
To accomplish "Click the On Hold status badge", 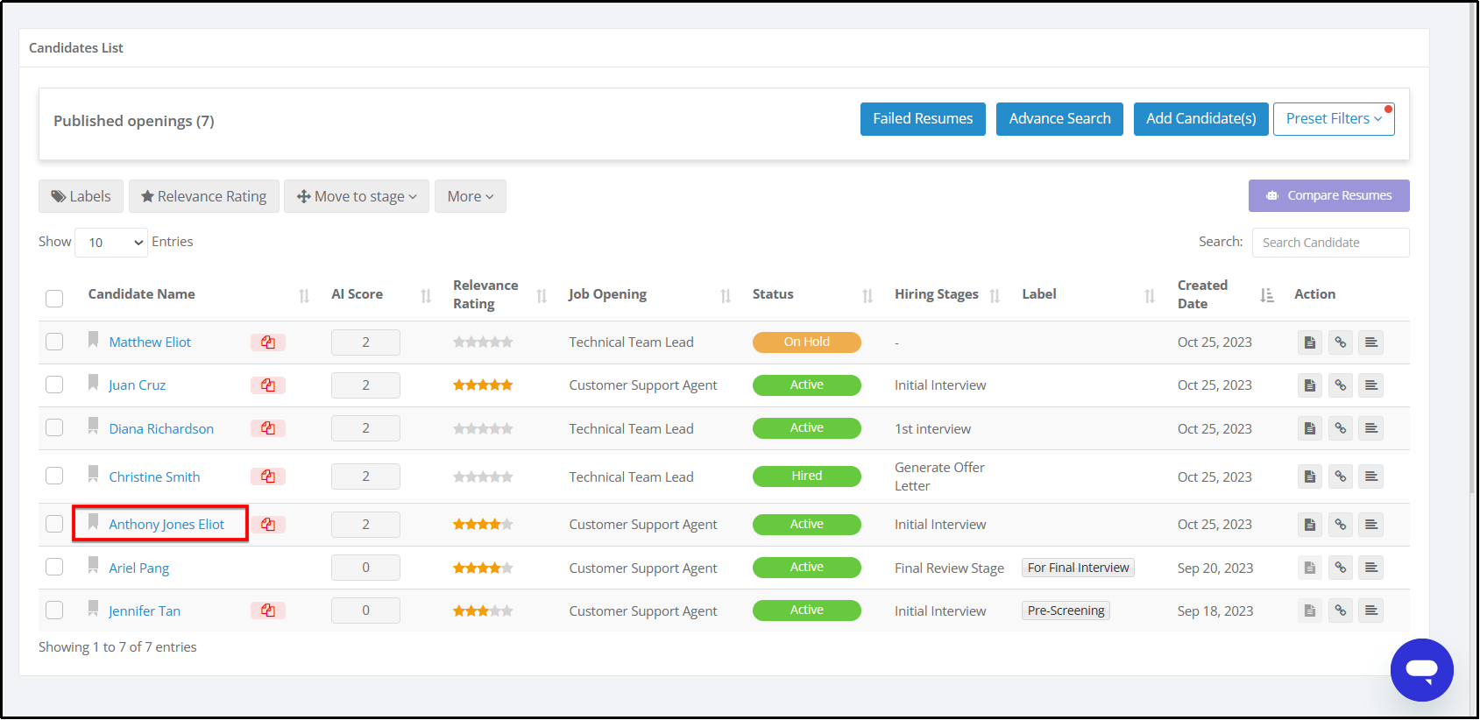I will pos(806,342).
